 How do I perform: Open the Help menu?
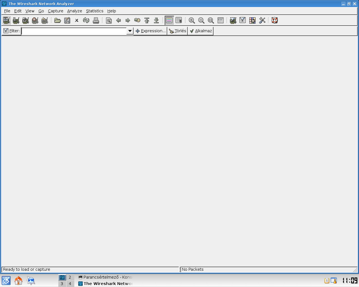coord(112,11)
